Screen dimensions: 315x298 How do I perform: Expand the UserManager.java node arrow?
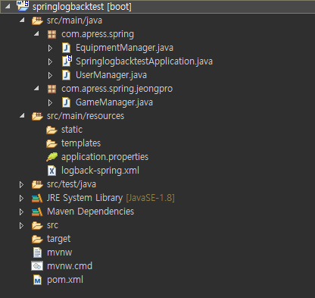click(50, 75)
